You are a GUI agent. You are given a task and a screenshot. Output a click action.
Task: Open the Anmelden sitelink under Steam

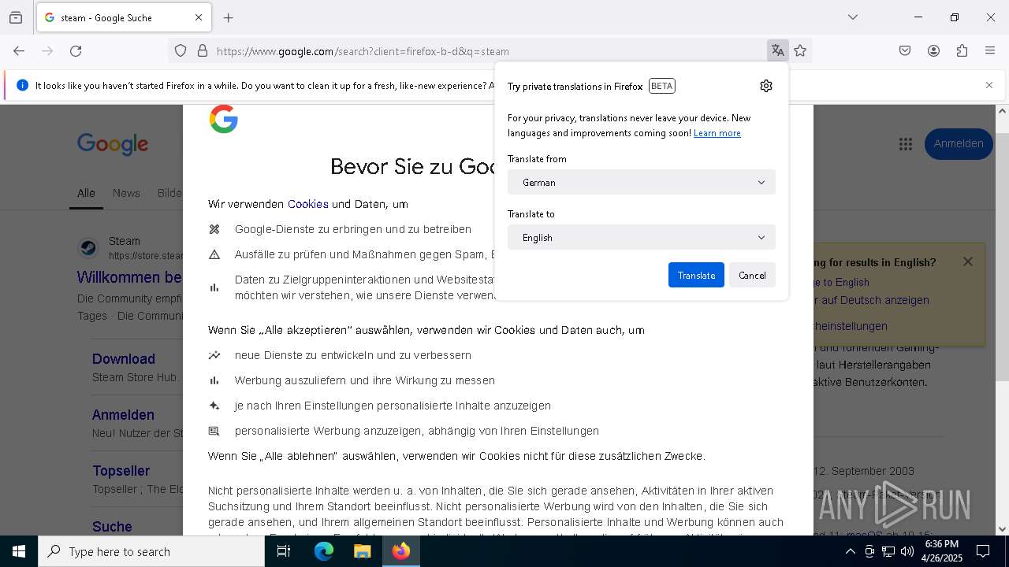click(123, 415)
